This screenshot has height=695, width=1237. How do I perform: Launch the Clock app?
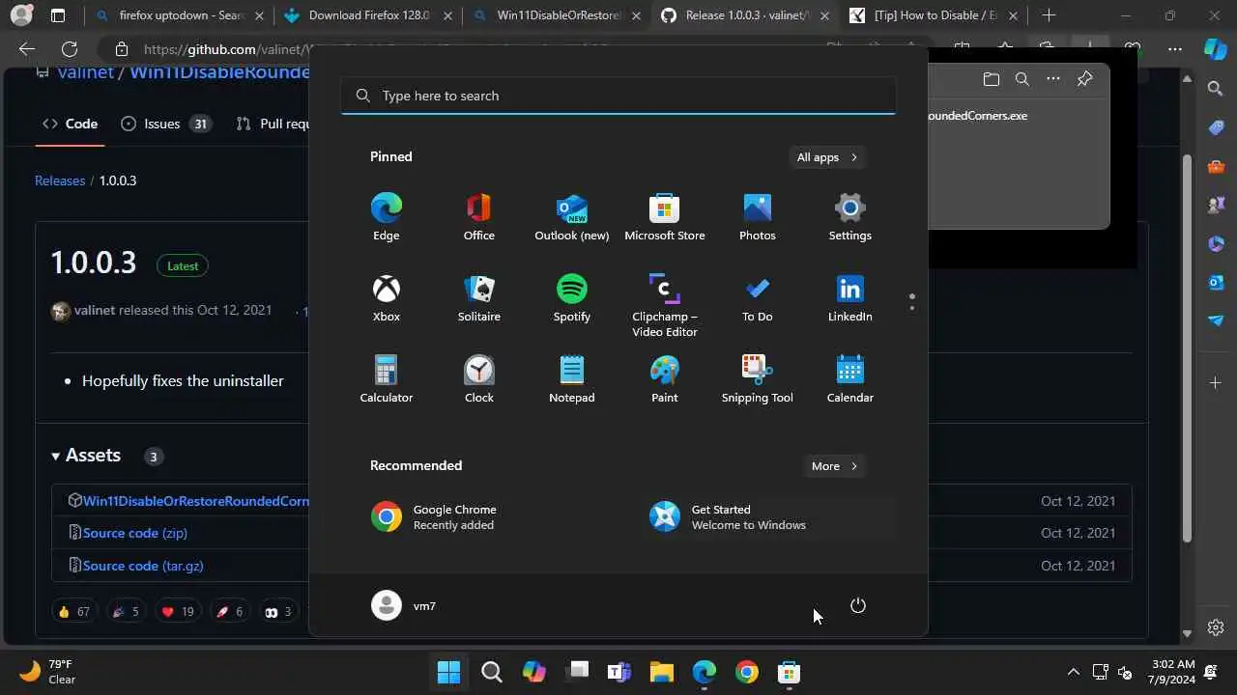coord(478,379)
